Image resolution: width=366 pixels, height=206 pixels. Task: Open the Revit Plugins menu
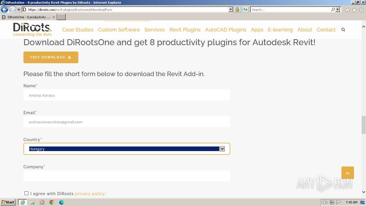point(185,30)
